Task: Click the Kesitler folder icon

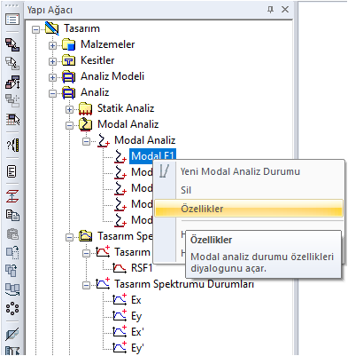Action: pyautogui.click(x=69, y=60)
